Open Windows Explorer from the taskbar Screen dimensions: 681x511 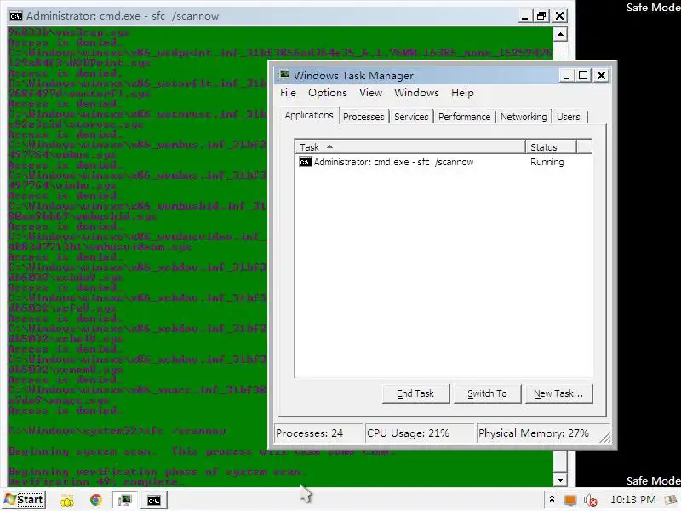[x=67, y=501]
